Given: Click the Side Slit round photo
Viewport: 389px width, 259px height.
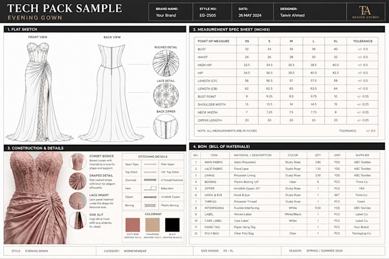Looking at the screenshot, I should tap(77, 220).
